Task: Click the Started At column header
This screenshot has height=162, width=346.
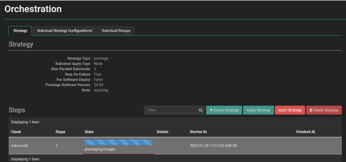Action: point(198,132)
